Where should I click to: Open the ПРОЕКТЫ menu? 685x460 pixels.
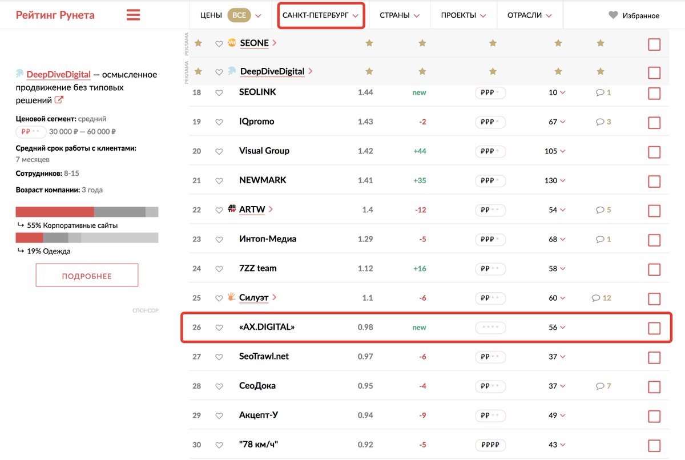click(464, 15)
